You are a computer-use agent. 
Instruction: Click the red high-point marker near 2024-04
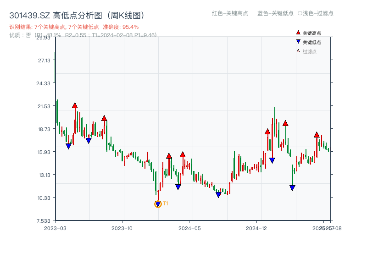(x=183, y=154)
